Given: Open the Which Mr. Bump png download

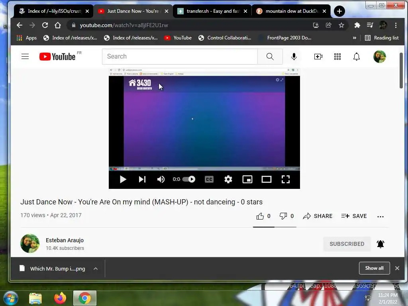Looking at the screenshot, I should [x=53, y=269].
